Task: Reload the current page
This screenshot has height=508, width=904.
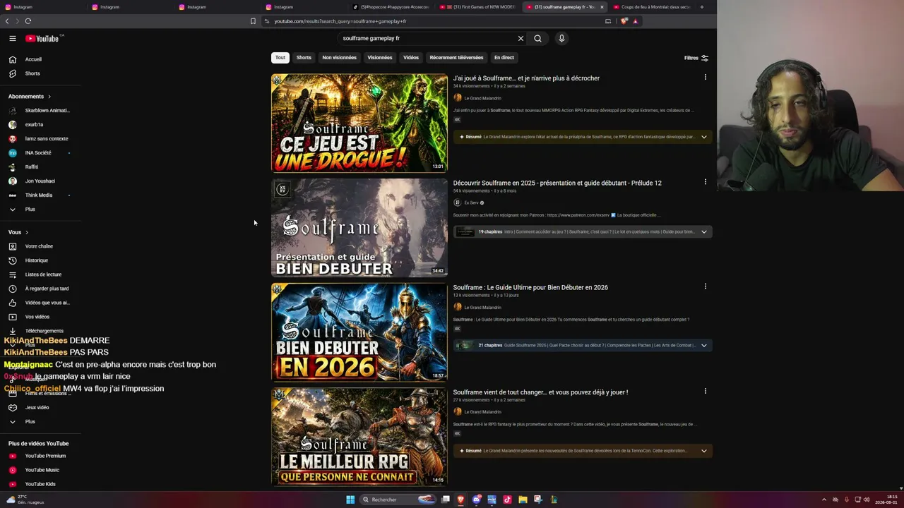Action: point(28,21)
